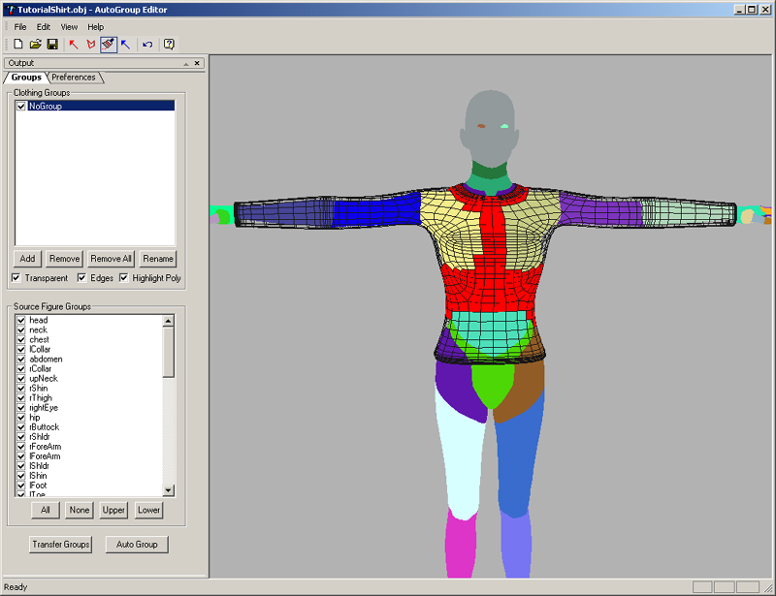Select the rCollar list item

coord(40,368)
